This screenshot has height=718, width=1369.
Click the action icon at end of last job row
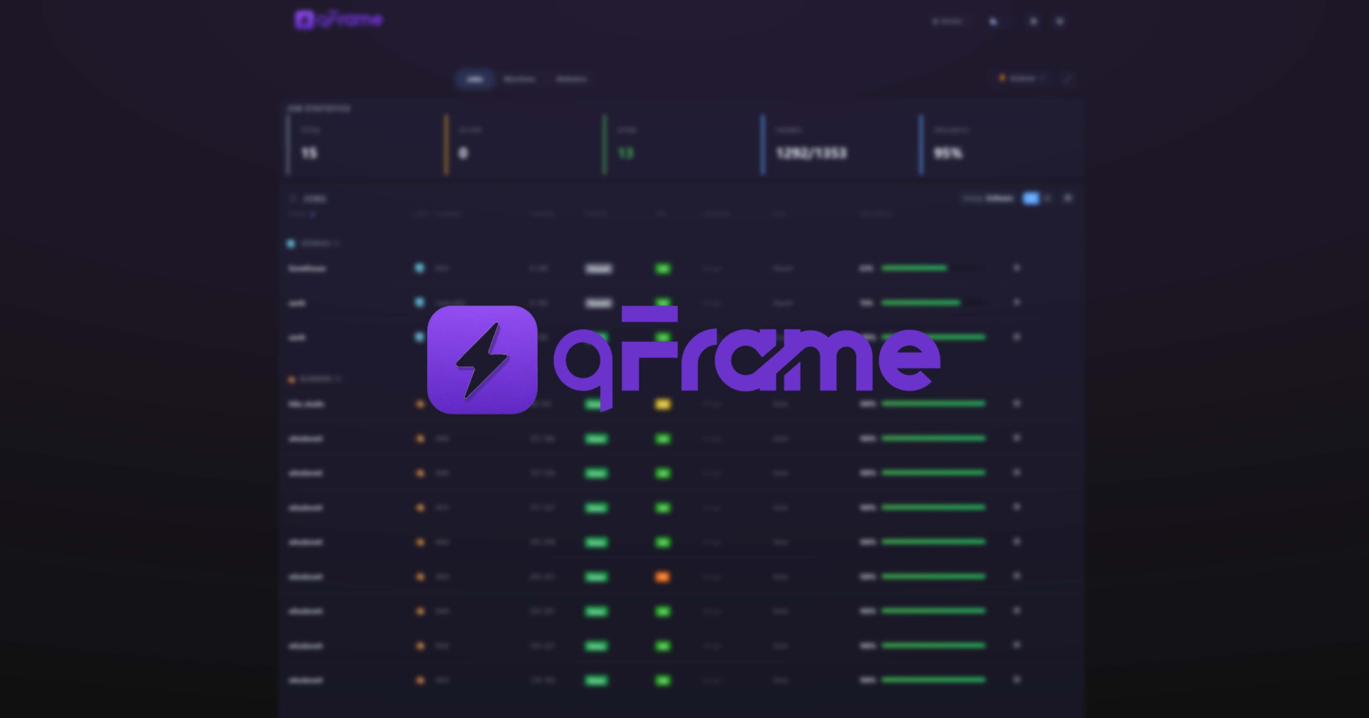pyautogui.click(x=1017, y=680)
